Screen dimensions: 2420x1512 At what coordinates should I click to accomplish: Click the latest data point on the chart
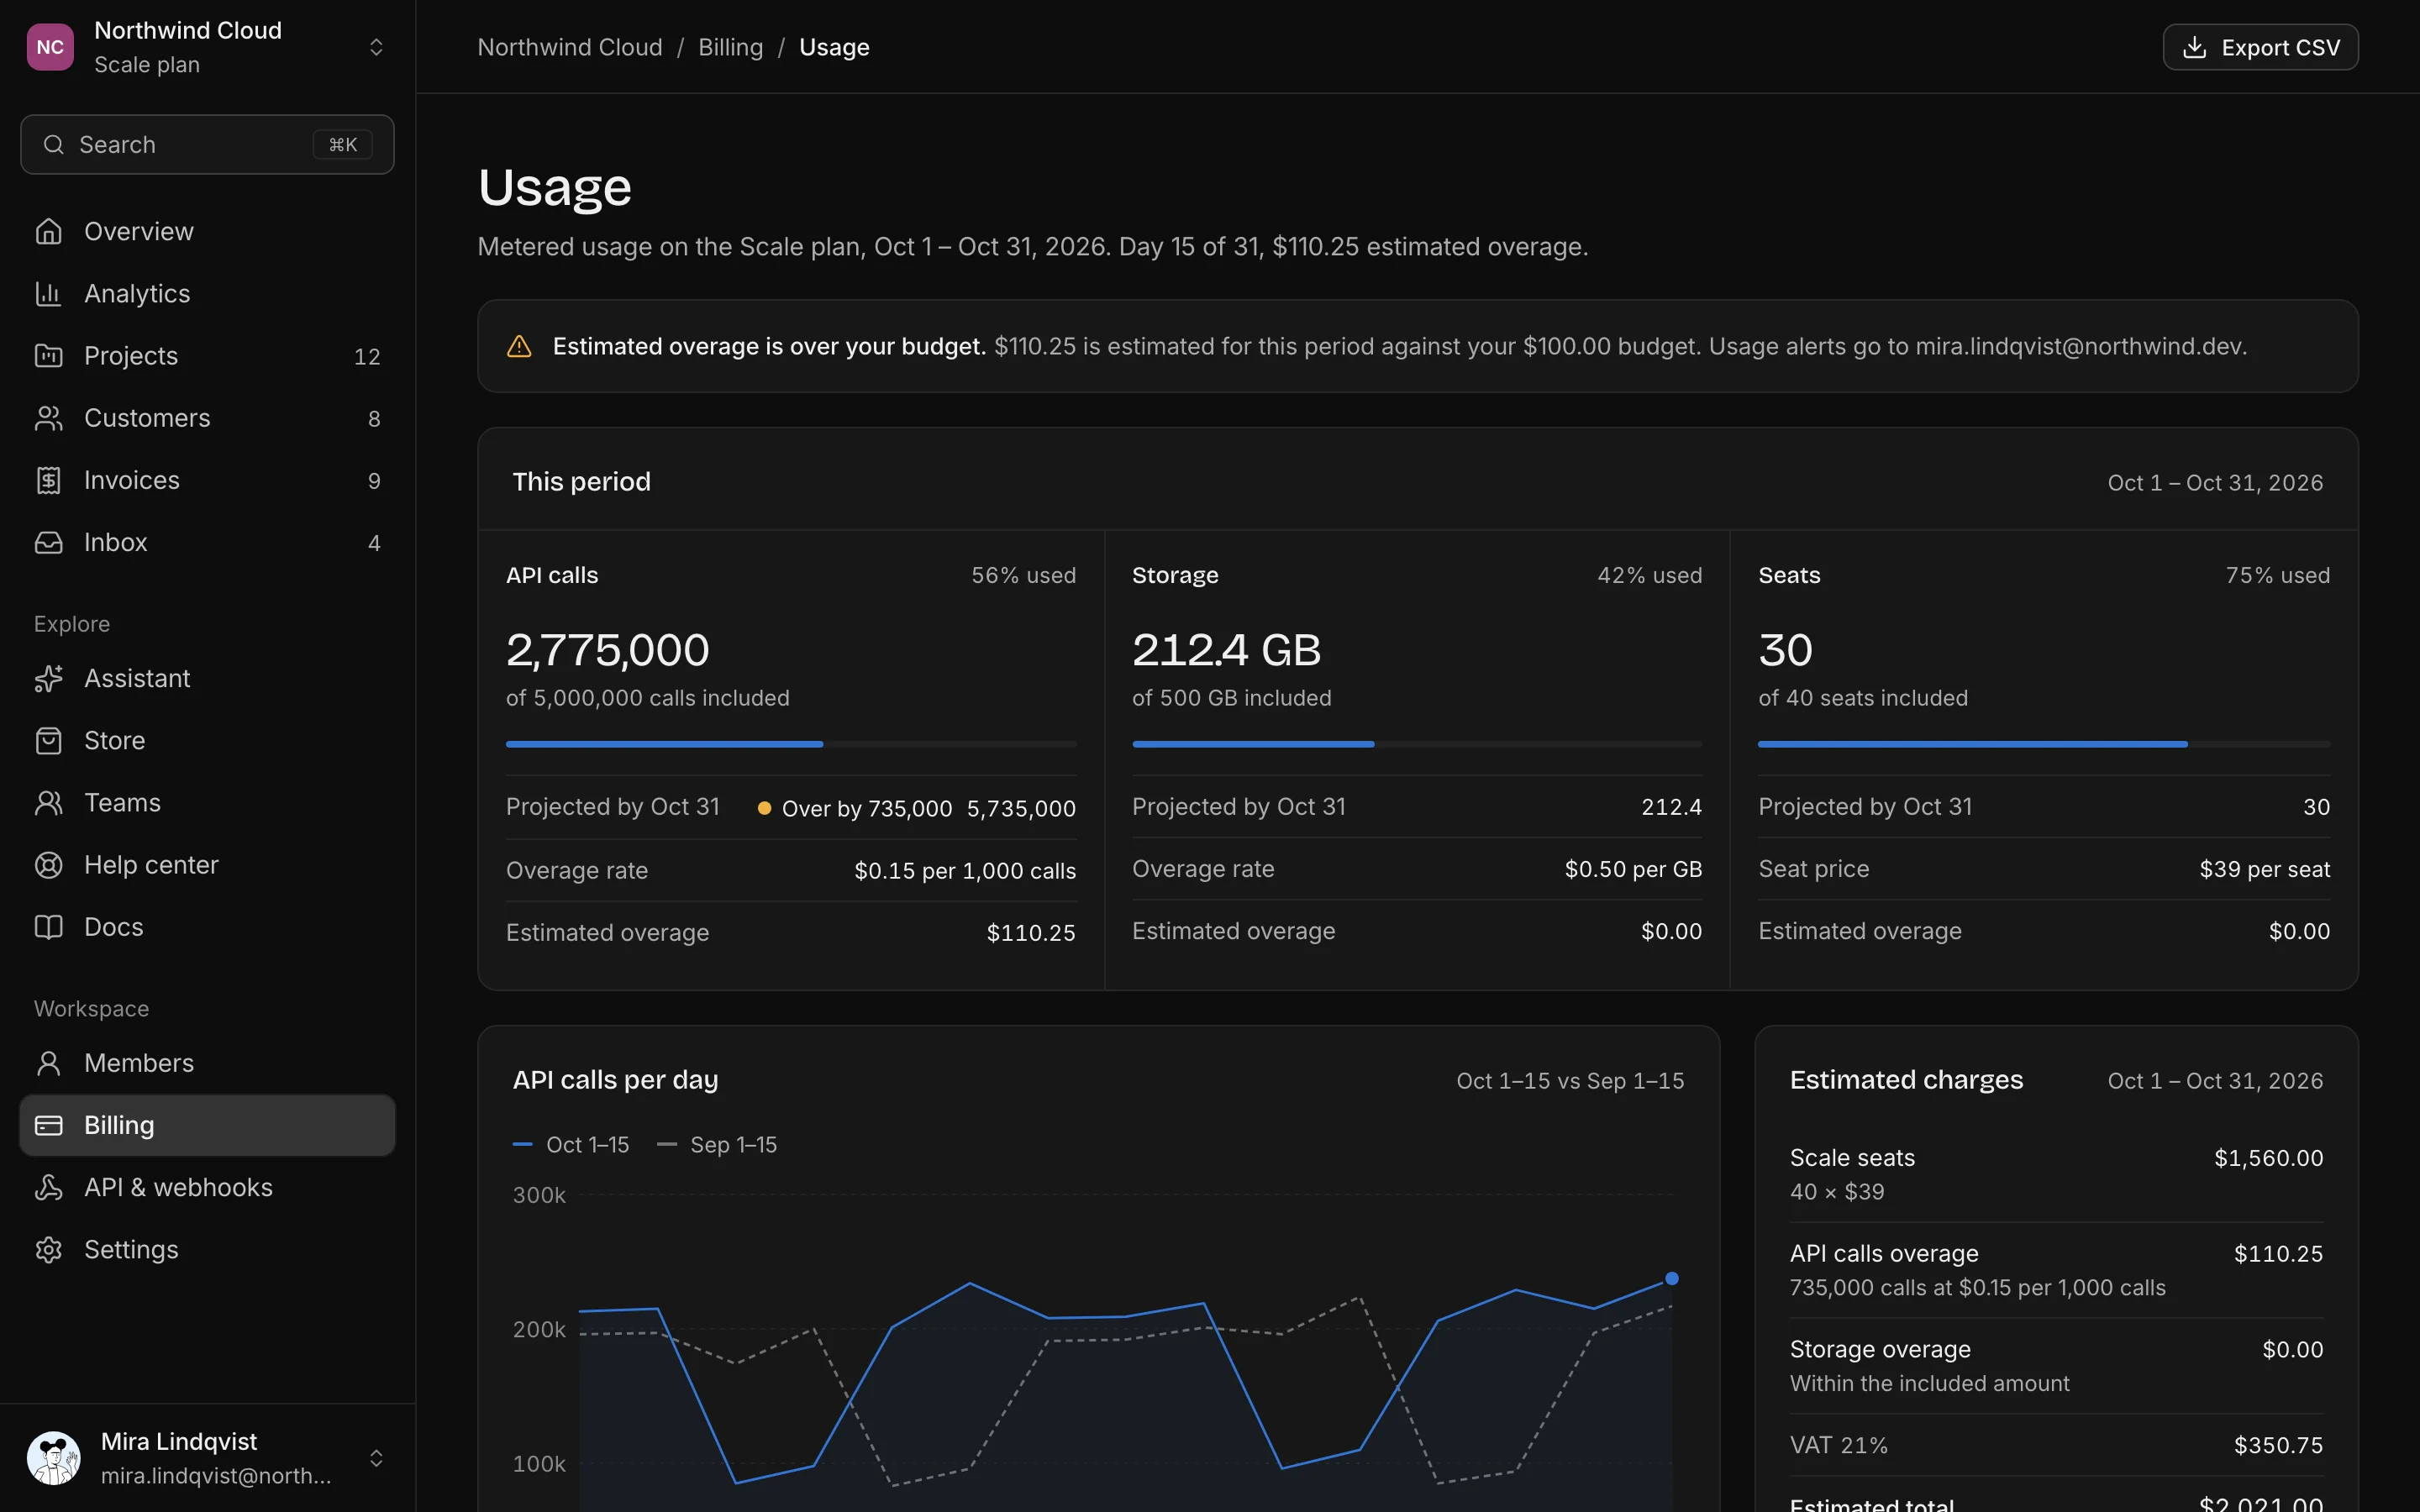coord(1671,1278)
